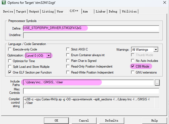Click the Undefine input field
169x124 pixels.
[91, 35]
